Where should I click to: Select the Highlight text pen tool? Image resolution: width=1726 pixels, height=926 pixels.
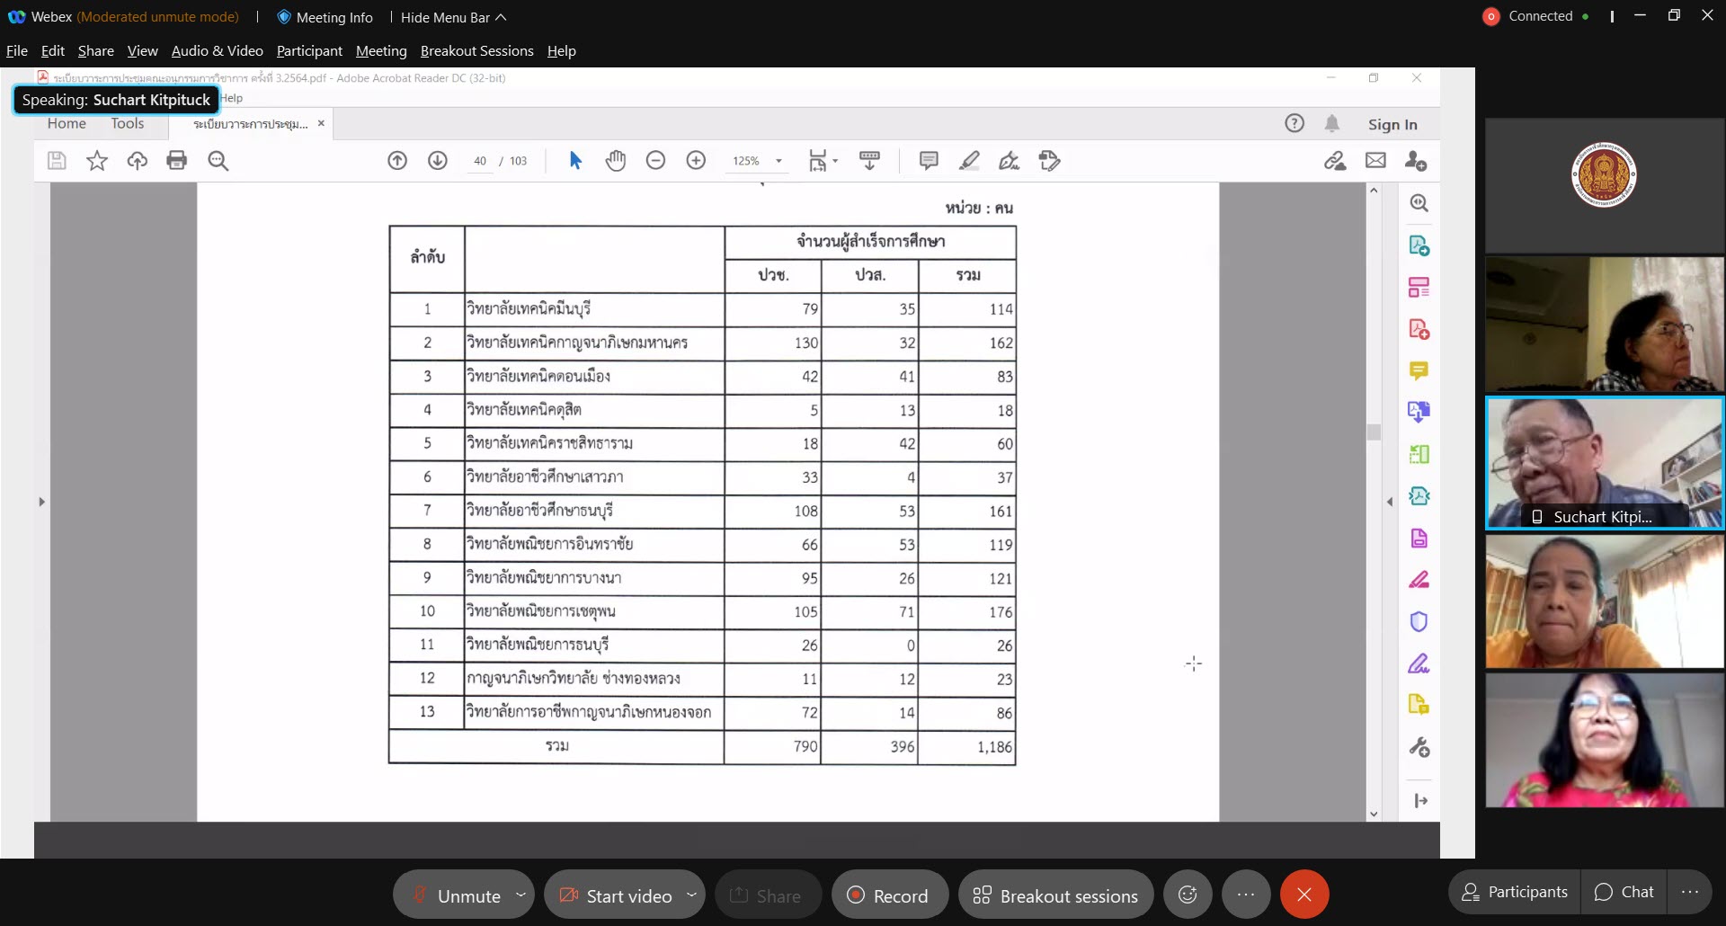[x=969, y=161]
